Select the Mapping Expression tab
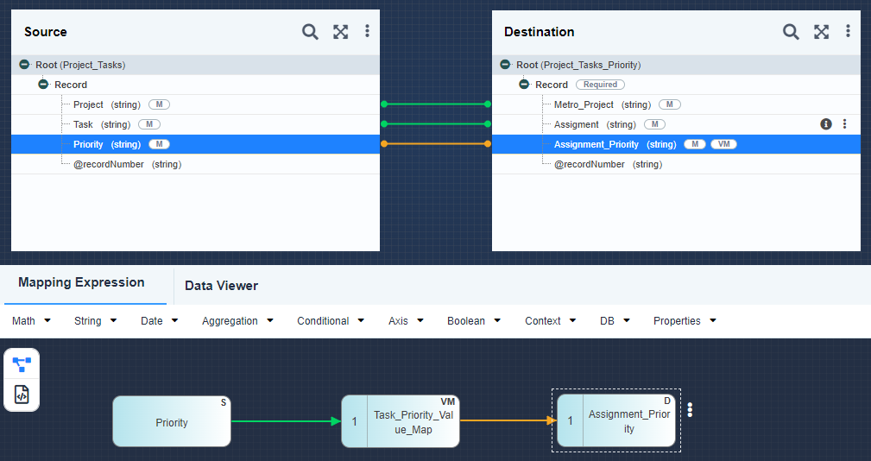The width and height of the screenshot is (871, 461). pyautogui.click(x=81, y=282)
